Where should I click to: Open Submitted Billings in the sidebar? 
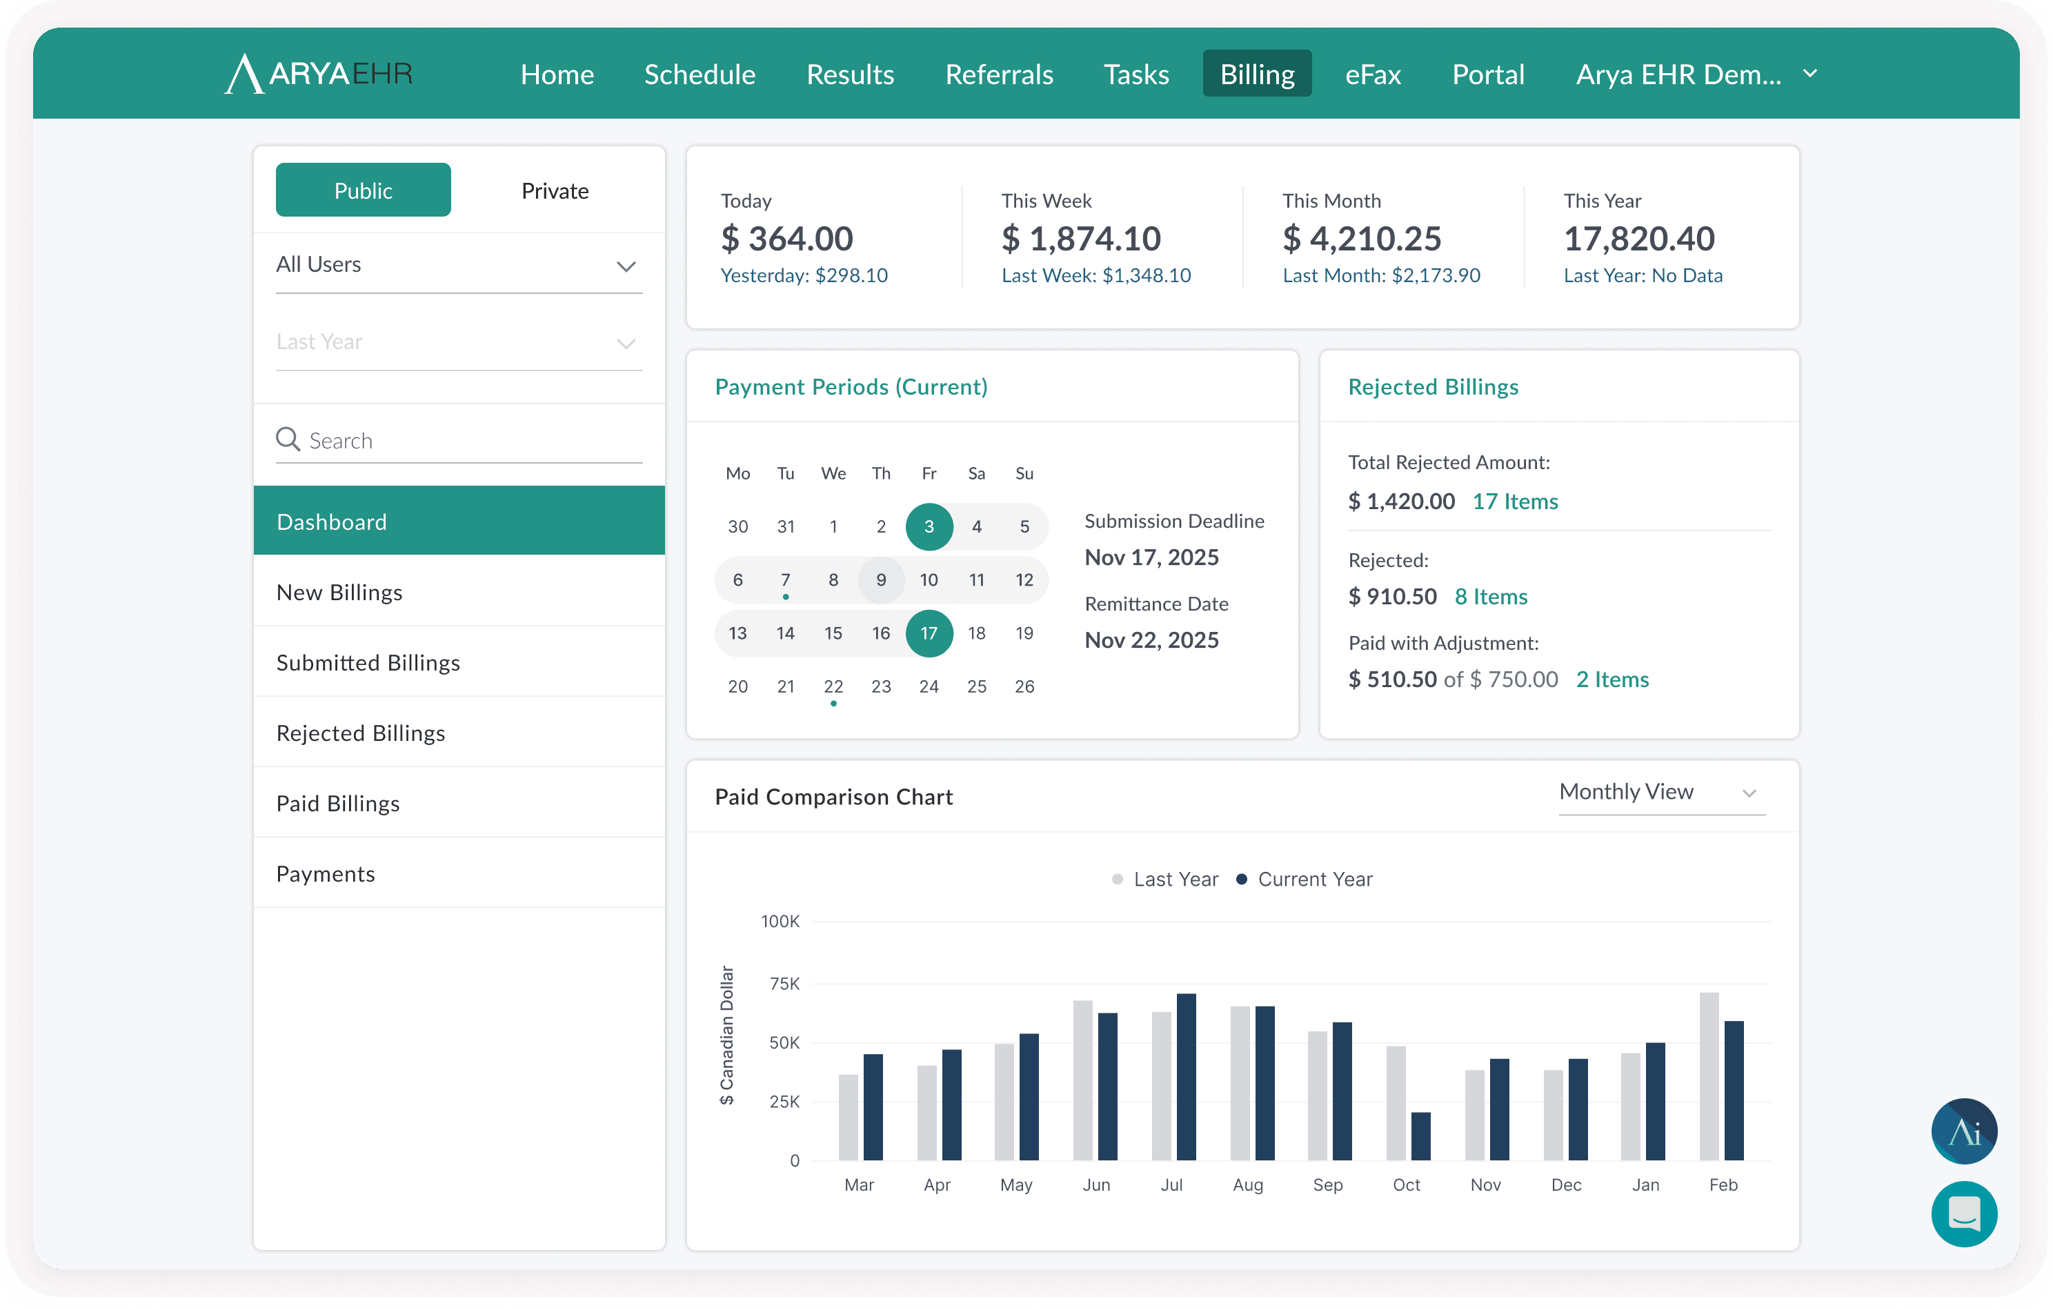click(x=459, y=662)
